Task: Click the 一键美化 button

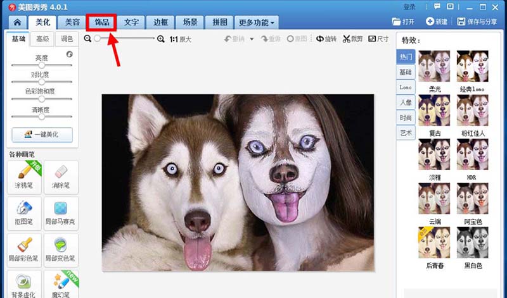Action: [42, 135]
